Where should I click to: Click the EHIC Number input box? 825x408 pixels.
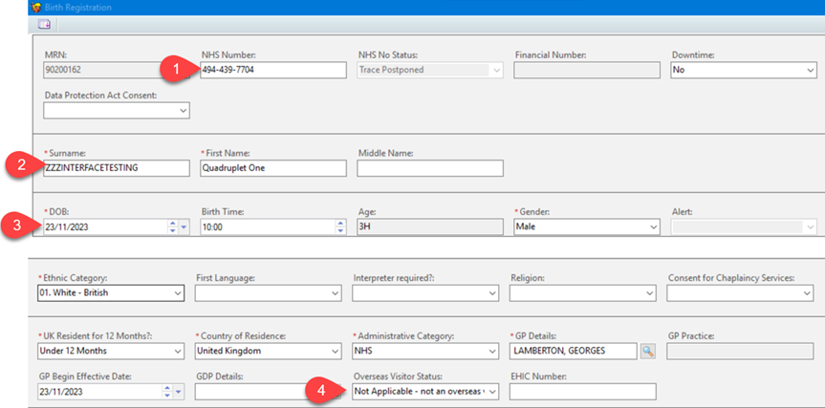coord(583,392)
